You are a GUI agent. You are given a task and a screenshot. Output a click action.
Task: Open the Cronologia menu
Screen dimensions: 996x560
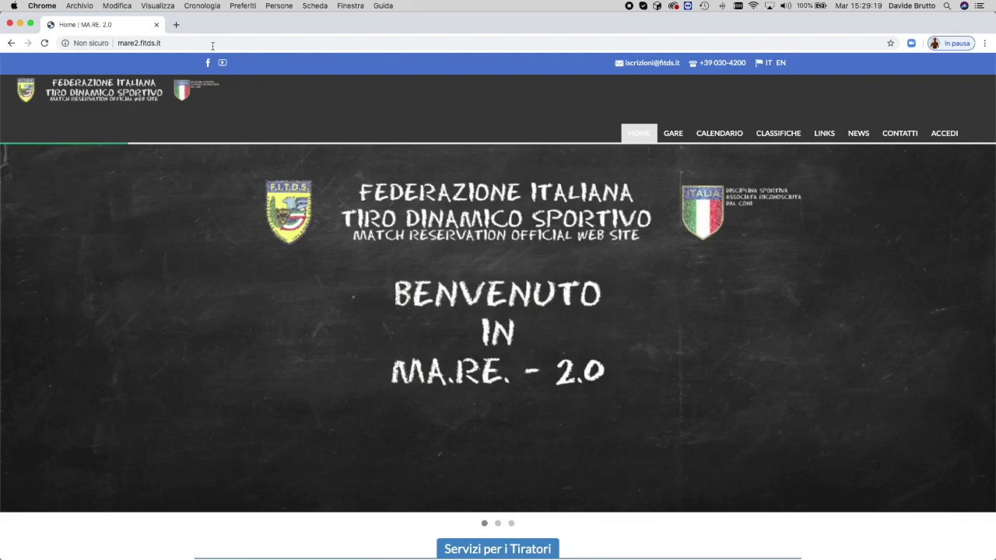(202, 5)
